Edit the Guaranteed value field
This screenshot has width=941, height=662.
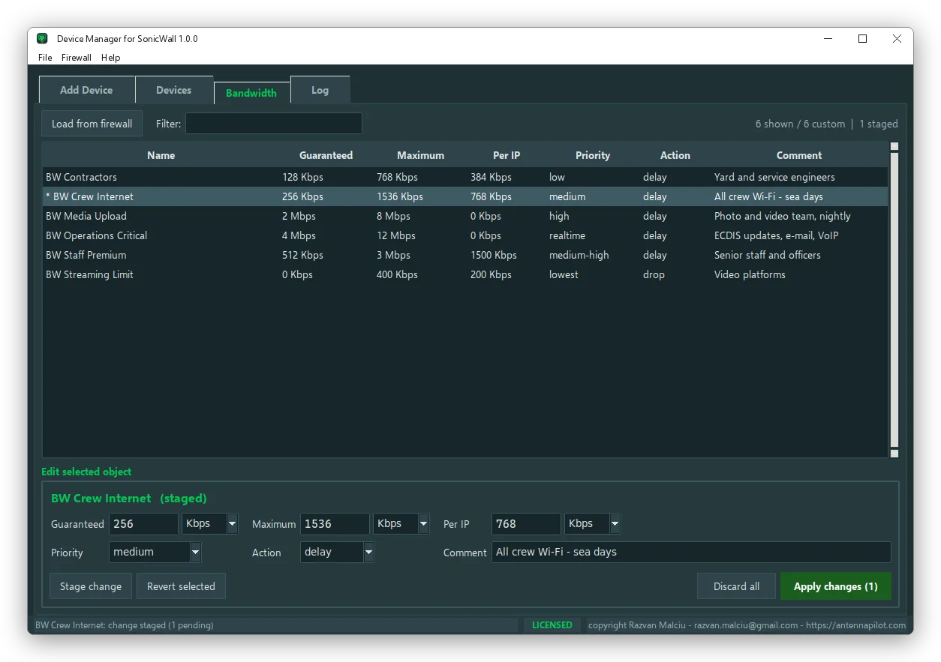[144, 524]
